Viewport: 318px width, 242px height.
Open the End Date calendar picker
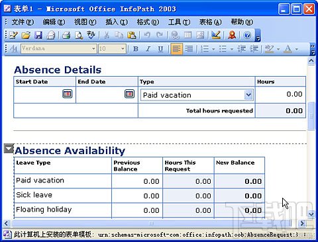129,94
